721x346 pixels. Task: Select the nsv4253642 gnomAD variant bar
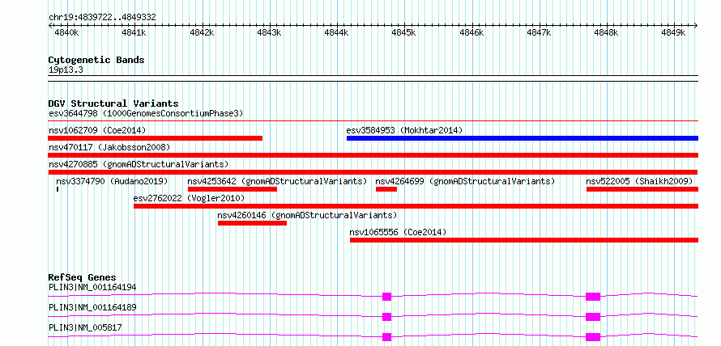(x=233, y=189)
